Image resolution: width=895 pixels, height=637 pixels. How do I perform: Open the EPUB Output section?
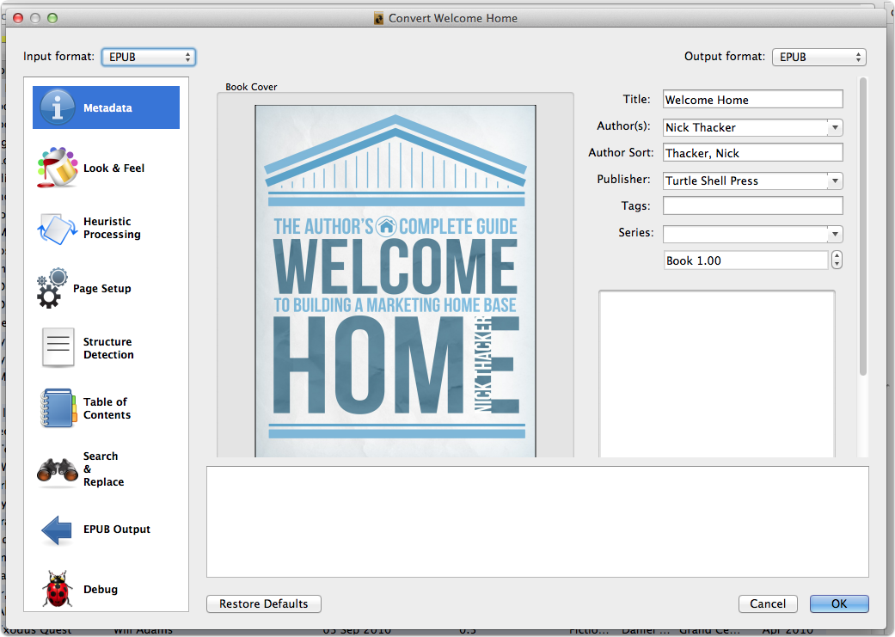pos(106,530)
